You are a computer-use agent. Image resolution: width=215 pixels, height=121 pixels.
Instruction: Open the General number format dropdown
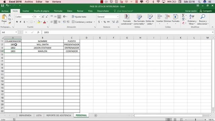(118, 17)
